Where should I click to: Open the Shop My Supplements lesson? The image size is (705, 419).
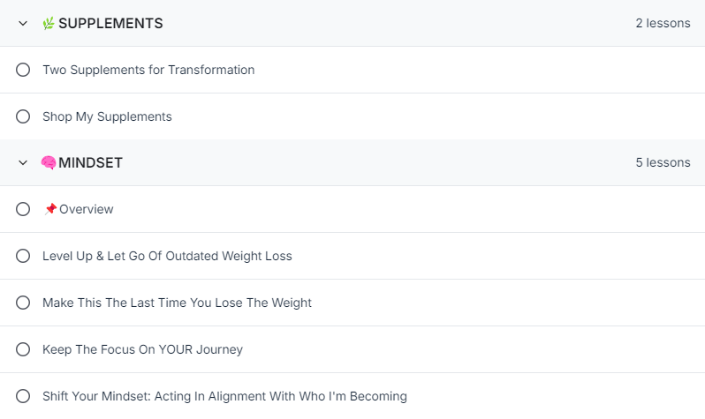(x=107, y=116)
